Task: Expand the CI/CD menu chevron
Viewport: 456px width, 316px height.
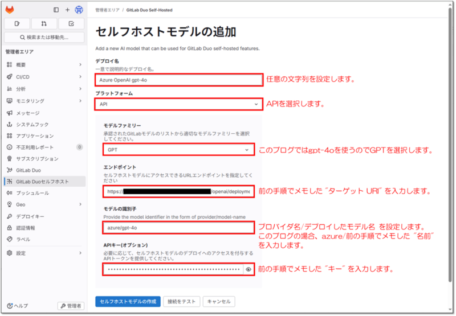Action: click(x=80, y=77)
